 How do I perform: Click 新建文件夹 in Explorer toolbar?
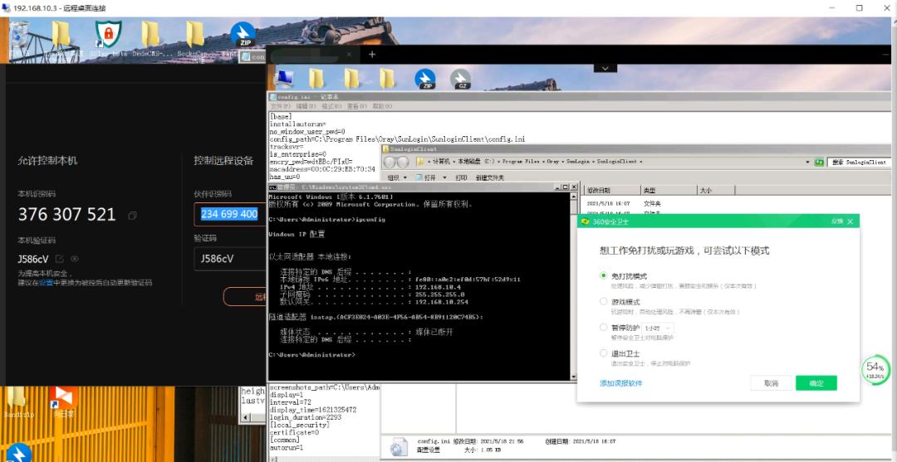pos(490,178)
